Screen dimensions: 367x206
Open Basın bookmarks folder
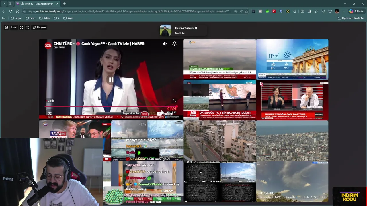[x=30, y=18]
